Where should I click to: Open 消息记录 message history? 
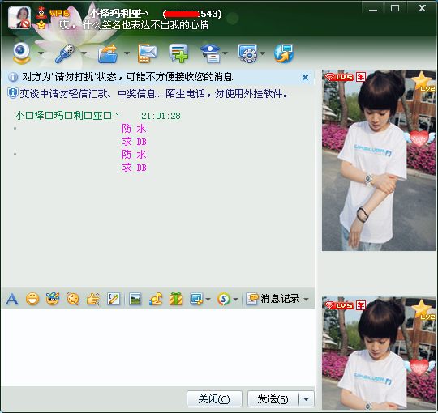tap(273, 299)
